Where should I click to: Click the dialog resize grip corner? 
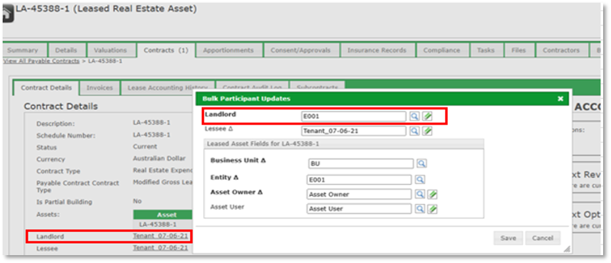(566, 249)
